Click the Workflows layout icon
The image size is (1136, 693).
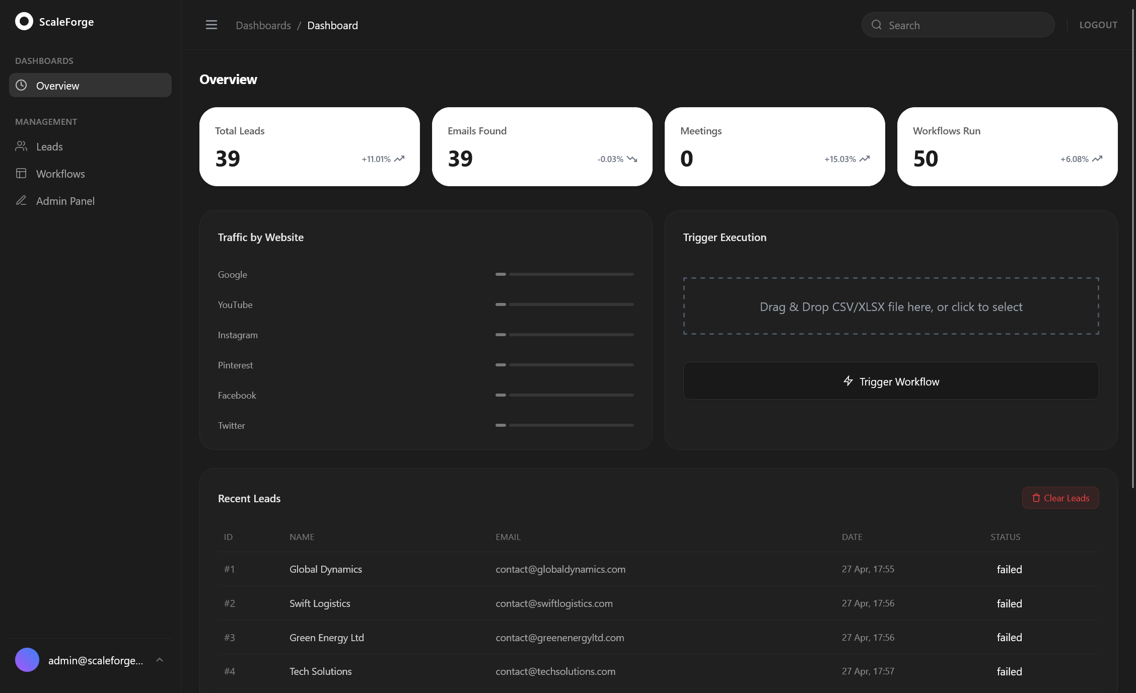pos(21,173)
